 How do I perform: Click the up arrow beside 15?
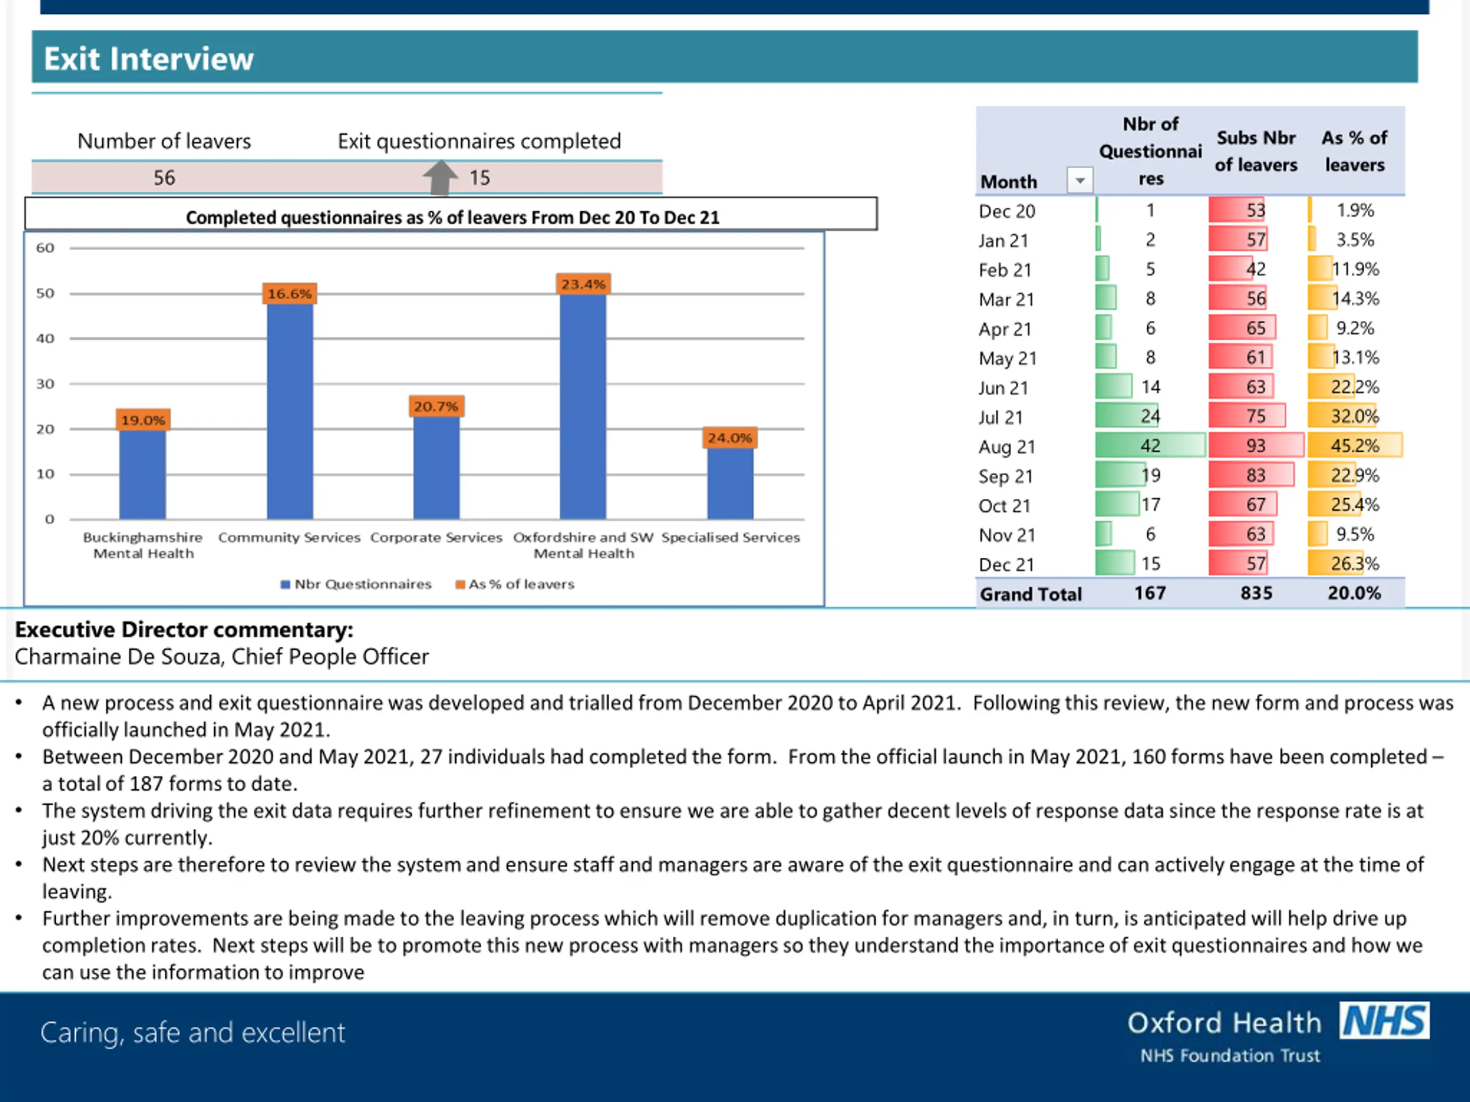(x=440, y=177)
